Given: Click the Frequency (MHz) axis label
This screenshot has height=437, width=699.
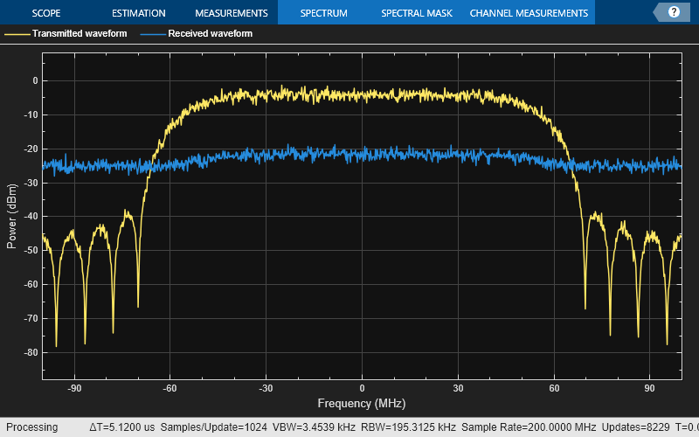Looking at the screenshot, I should click(x=362, y=404).
